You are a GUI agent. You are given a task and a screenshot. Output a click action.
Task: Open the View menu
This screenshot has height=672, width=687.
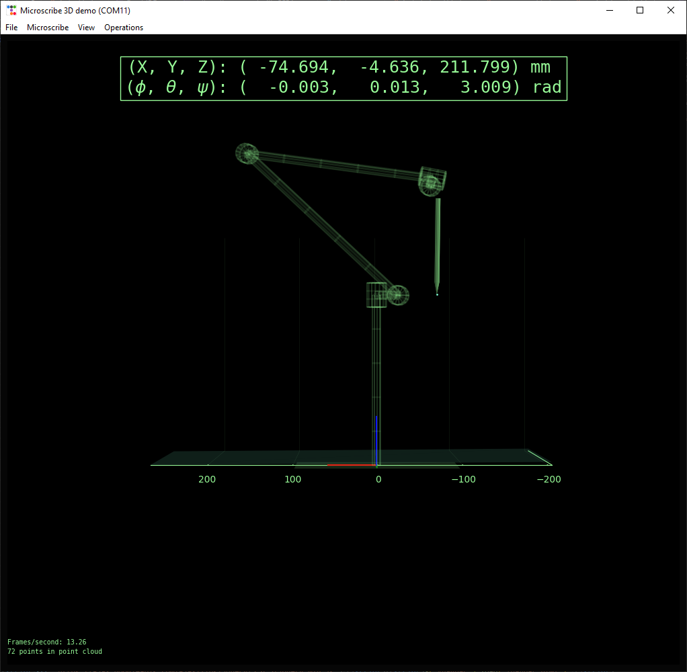point(86,27)
